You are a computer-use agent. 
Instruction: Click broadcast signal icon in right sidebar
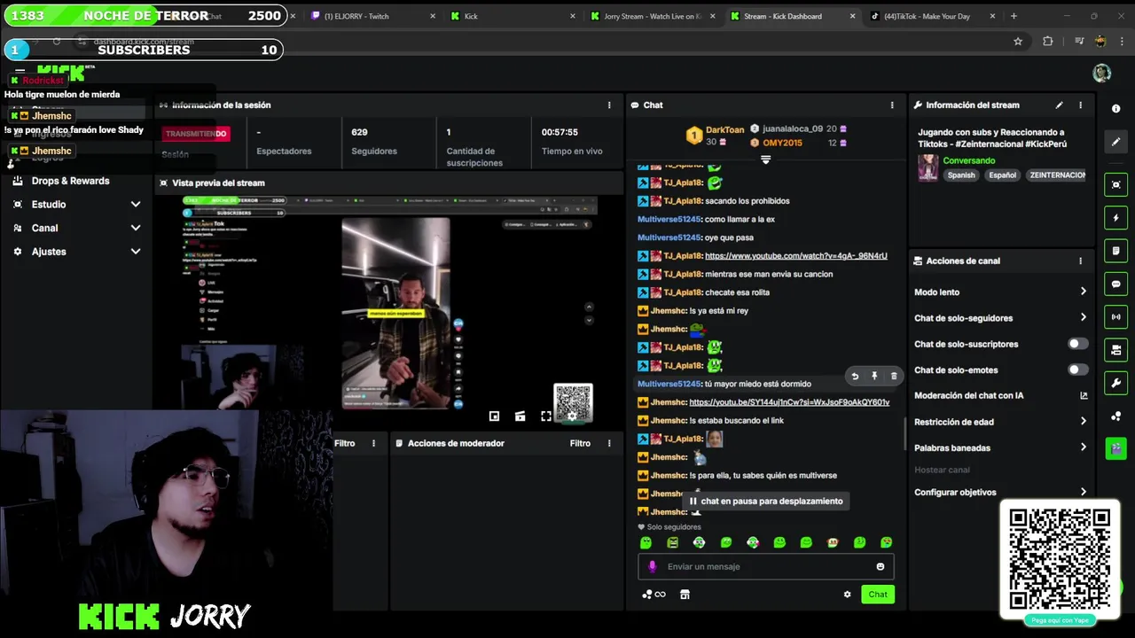1115,316
